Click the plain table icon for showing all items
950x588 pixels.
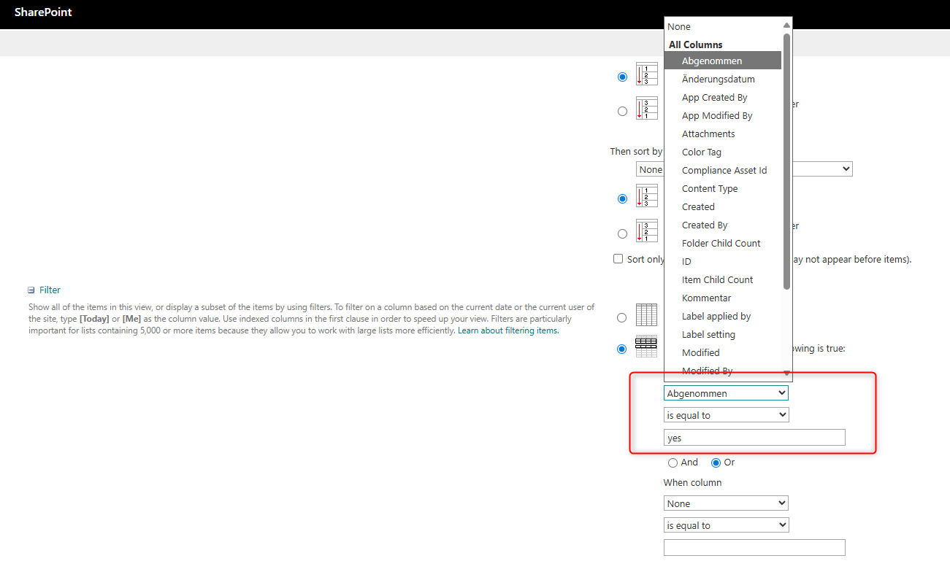(646, 314)
